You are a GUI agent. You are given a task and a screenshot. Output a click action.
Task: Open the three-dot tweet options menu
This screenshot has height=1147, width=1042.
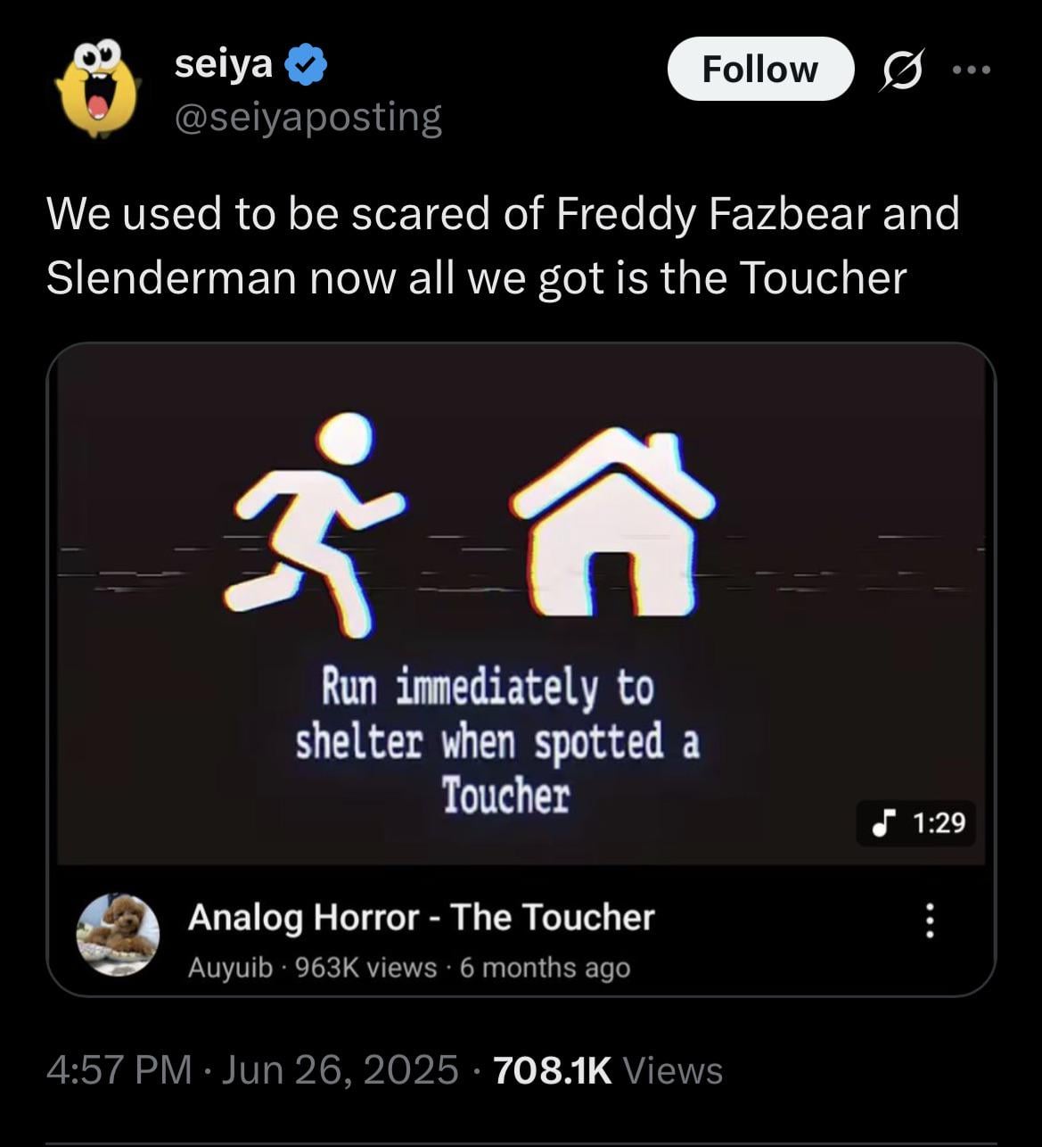[971, 70]
